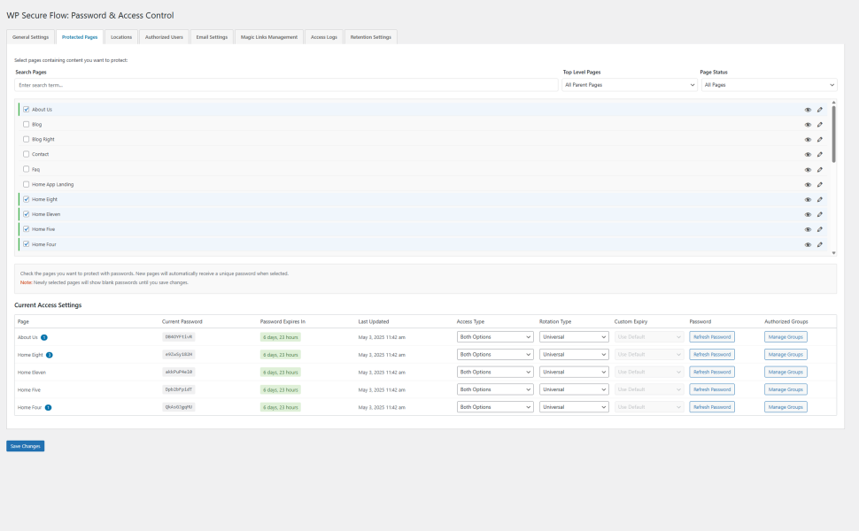Click the eye preview icon for About Us
859x531 pixels.
tap(808, 110)
